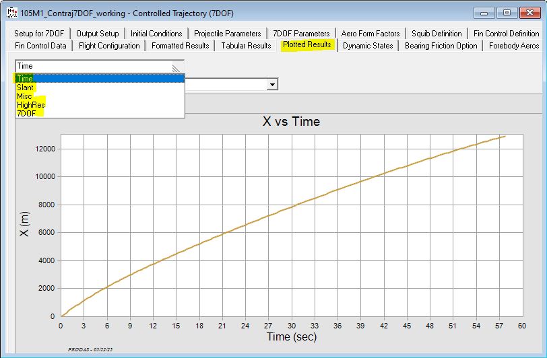Open the Fin Control Data tab
This screenshot has height=358, width=547.
coord(40,46)
